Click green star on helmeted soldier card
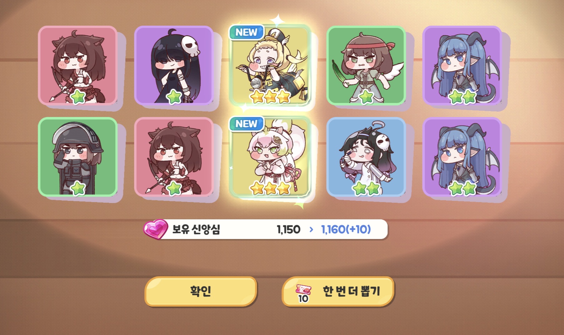This screenshot has height=335, width=564. click(x=78, y=188)
